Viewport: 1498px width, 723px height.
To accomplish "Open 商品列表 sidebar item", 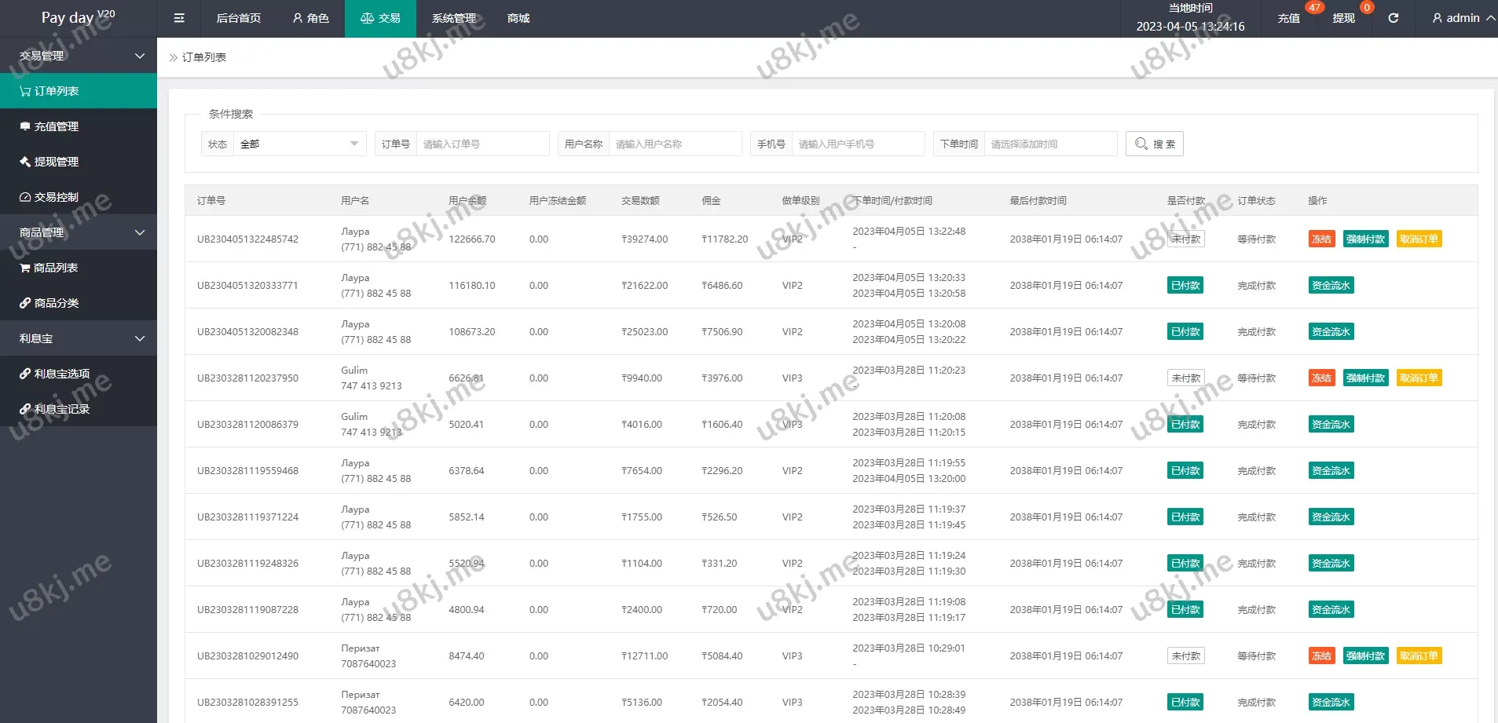I will pos(55,268).
